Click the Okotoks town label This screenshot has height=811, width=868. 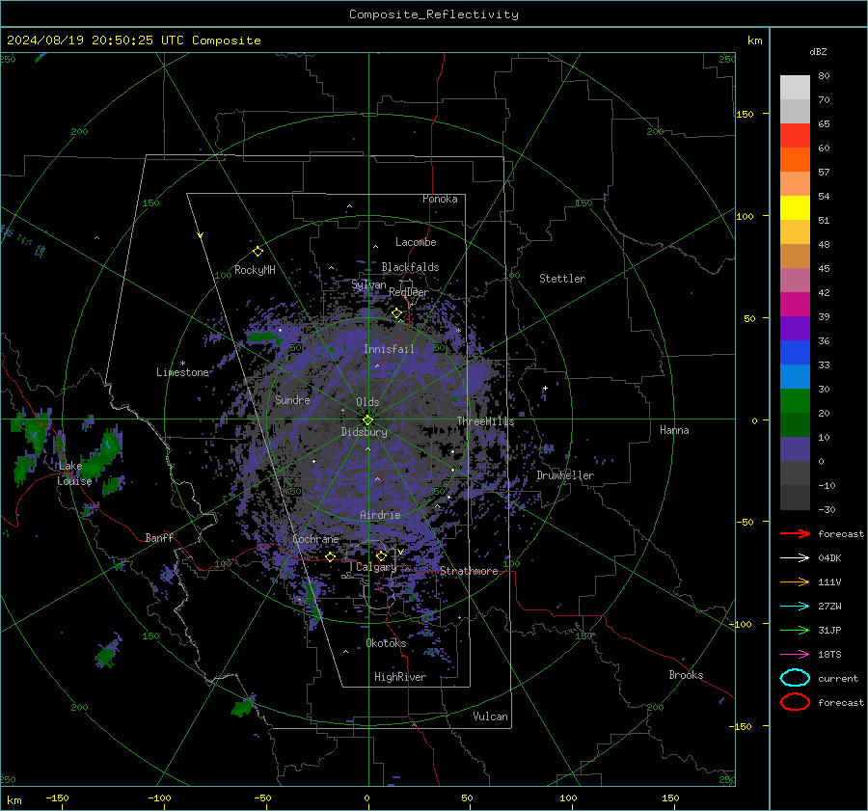tap(386, 643)
